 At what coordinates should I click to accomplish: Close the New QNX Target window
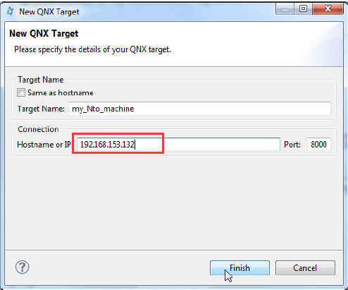pos(328,9)
